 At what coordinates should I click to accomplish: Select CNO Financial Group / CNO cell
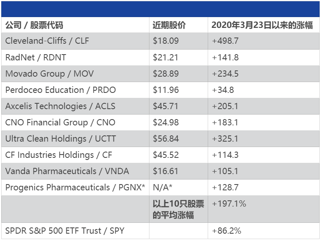(x=60, y=122)
